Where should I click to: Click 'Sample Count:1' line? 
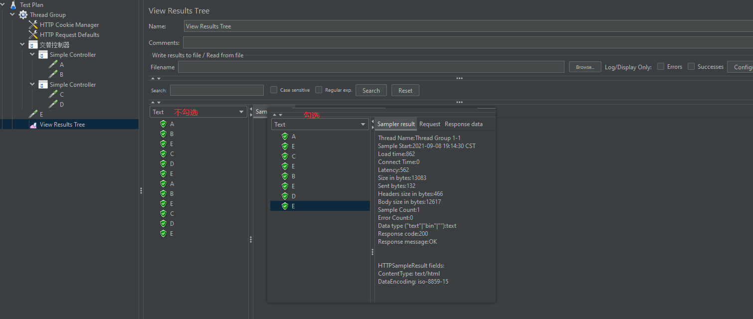pos(399,210)
